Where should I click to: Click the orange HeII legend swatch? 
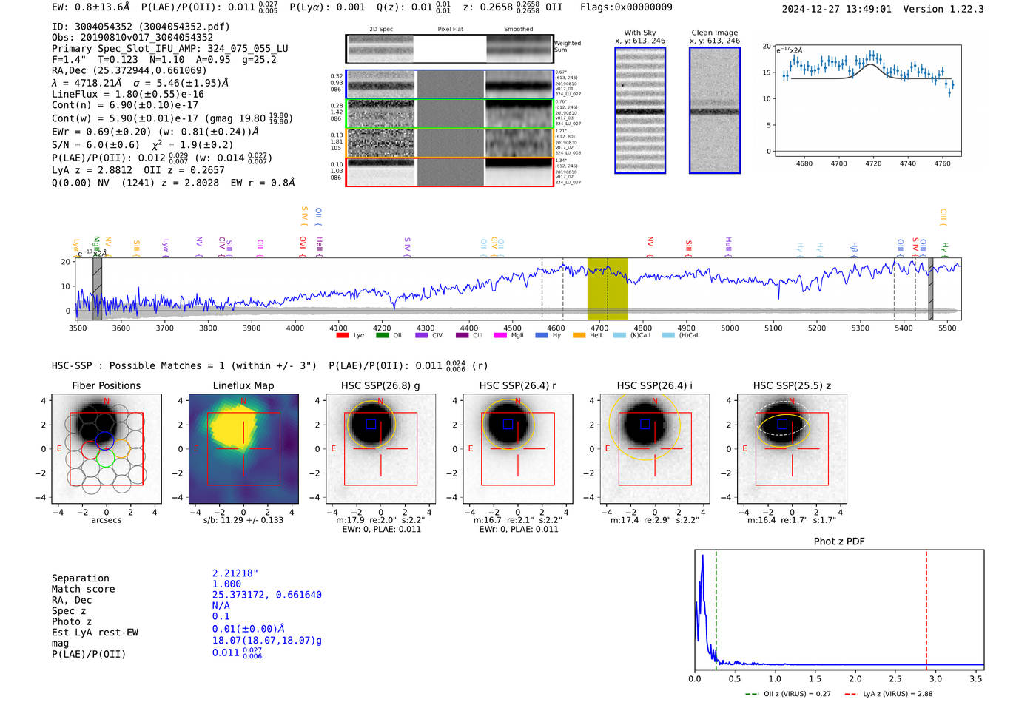579,335
